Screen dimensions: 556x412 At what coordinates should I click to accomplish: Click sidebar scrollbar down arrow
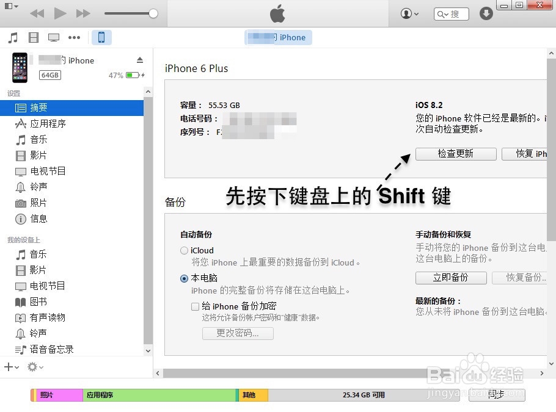148,351
